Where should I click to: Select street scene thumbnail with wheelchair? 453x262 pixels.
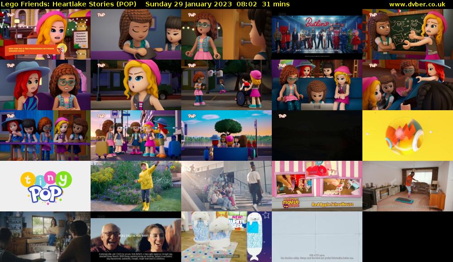pos(226,85)
